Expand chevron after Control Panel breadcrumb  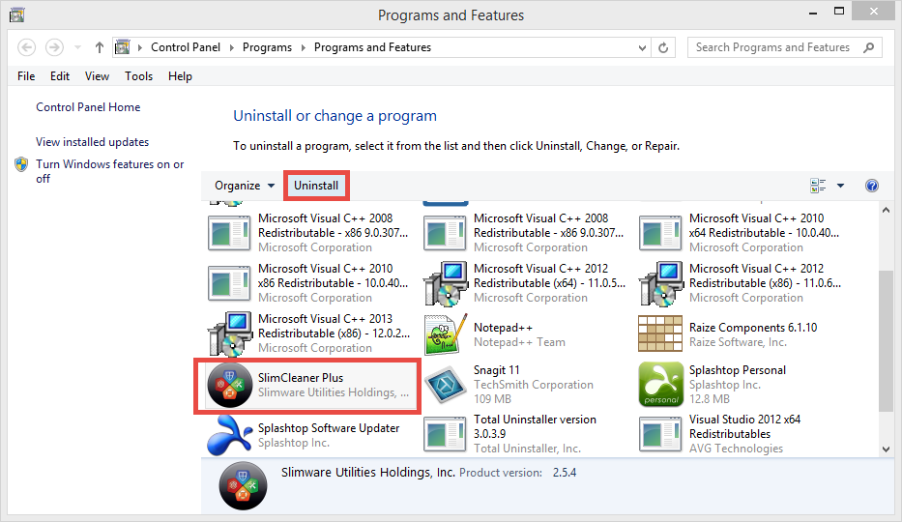coord(232,47)
